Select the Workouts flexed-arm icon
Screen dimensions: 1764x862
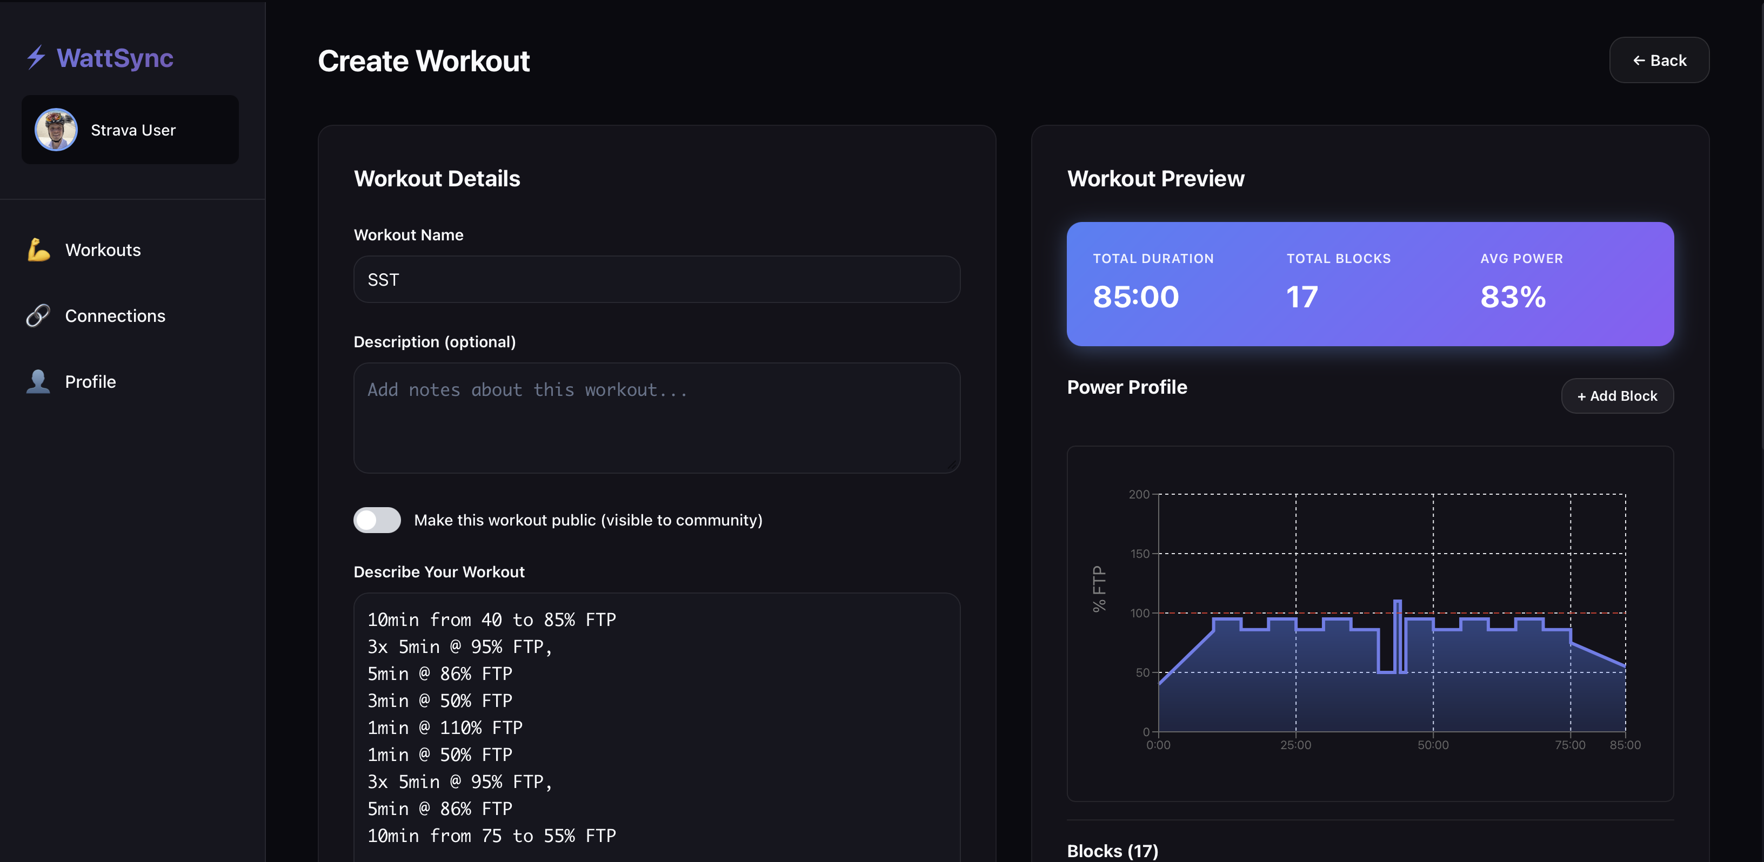38,250
